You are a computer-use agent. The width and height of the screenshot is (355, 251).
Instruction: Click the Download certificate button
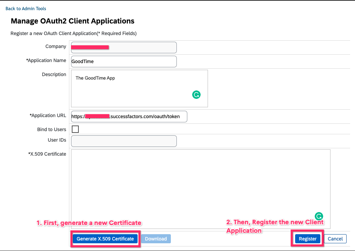[156, 239]
